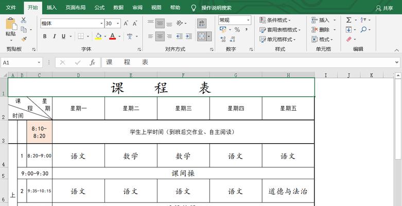Toggle horizontal Center alignment
The height and width of the screenshot is (206, 402).
pyautogui.click(x=160, y=37)
